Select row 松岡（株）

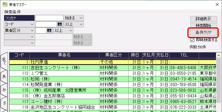click(x=113, y=79)
